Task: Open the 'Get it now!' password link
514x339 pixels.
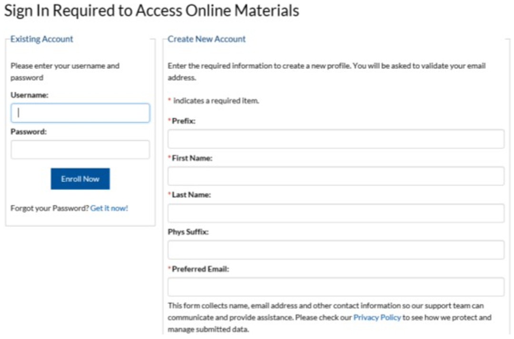Action: click(109, 208)
